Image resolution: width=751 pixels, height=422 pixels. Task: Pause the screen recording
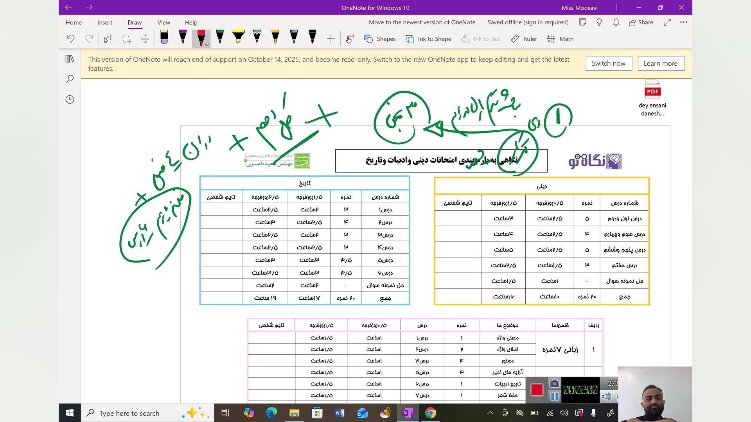(x=554, y=397)
